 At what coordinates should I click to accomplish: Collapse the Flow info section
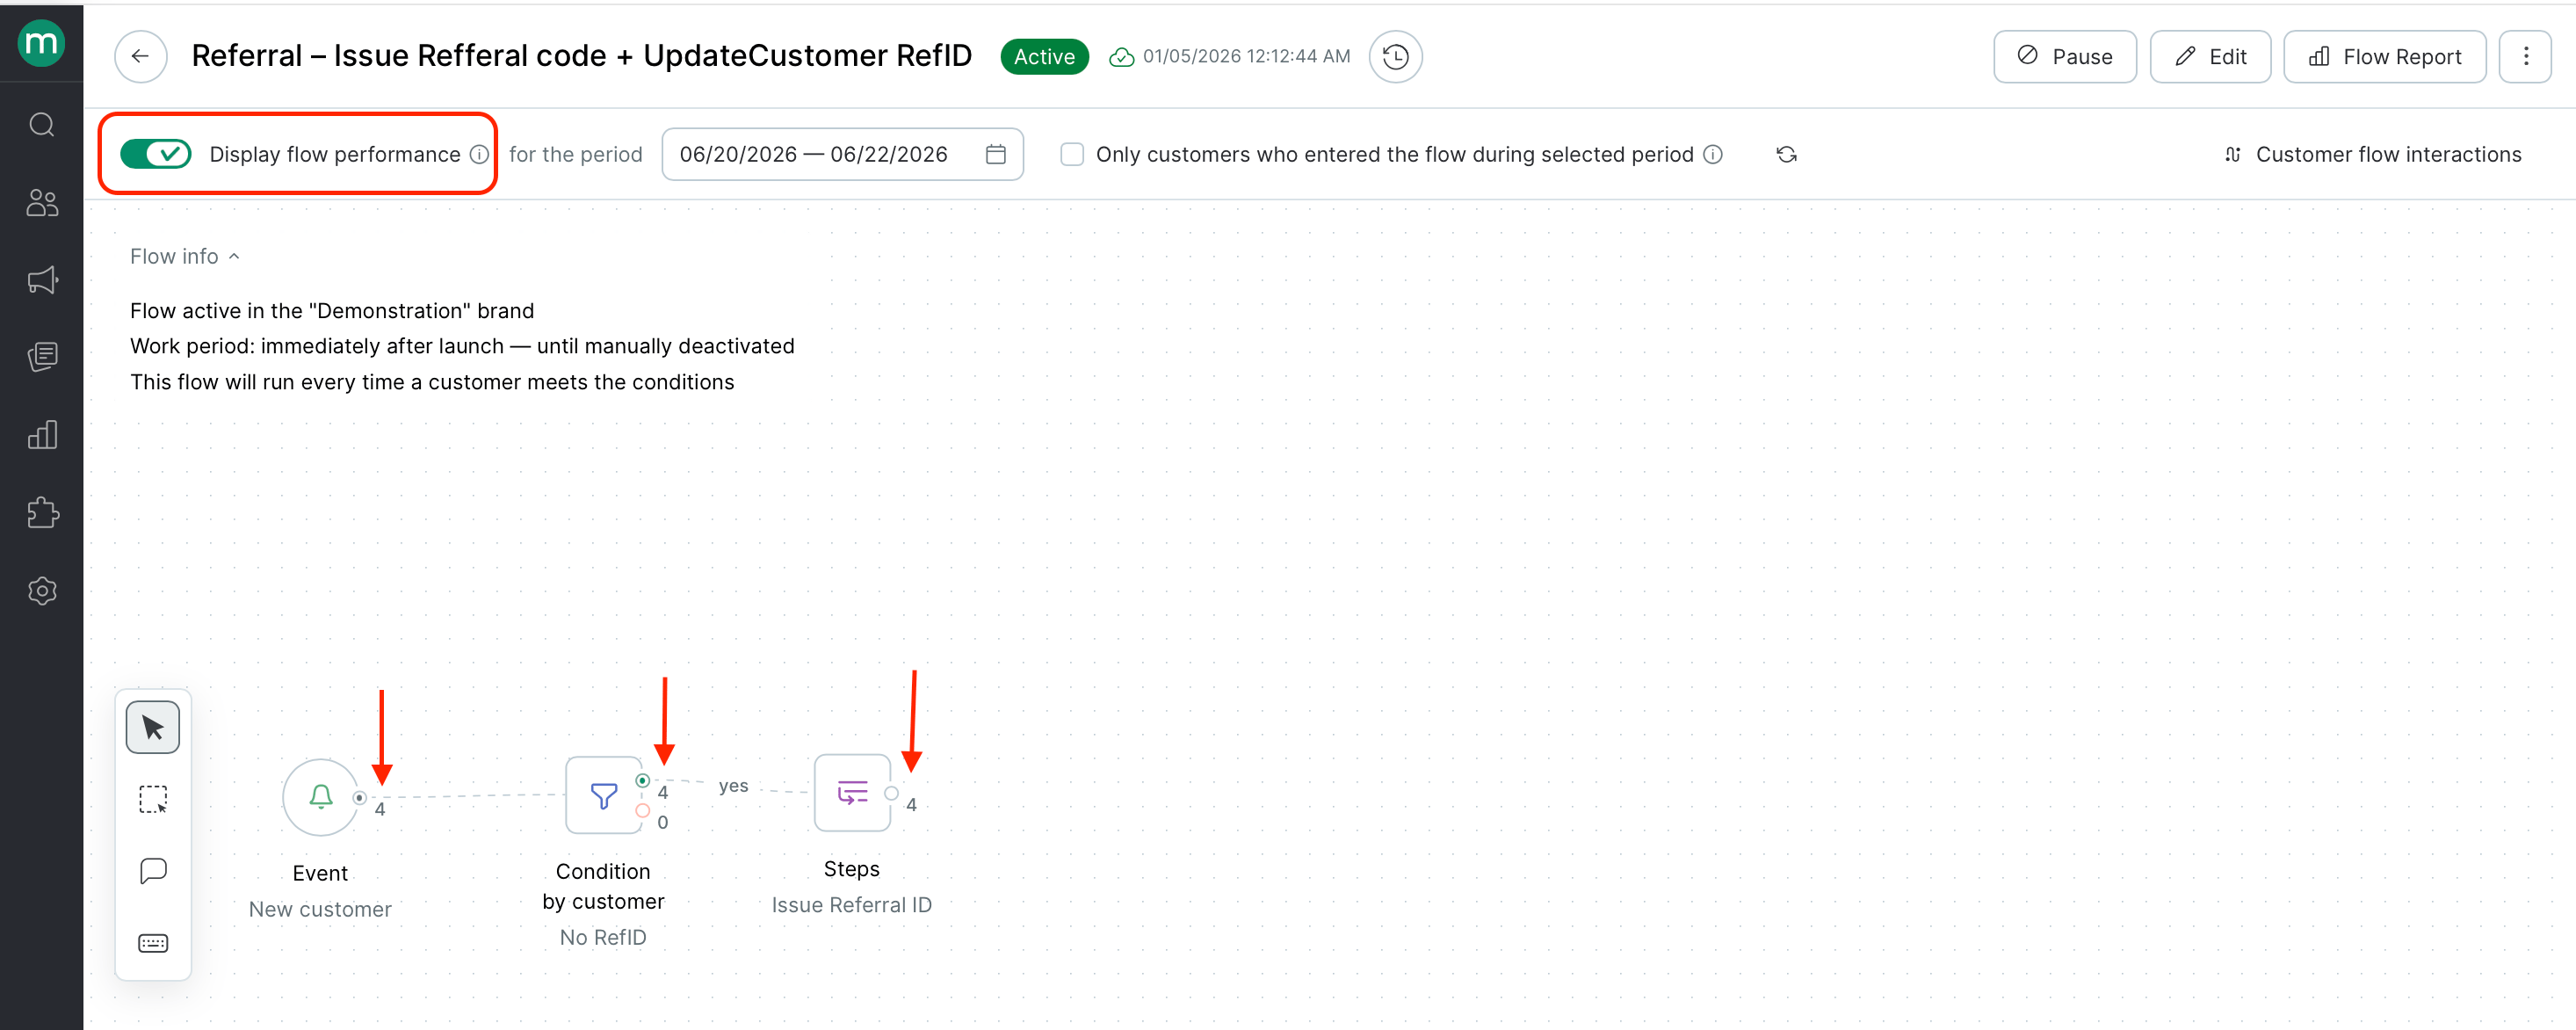click(185, 256)
